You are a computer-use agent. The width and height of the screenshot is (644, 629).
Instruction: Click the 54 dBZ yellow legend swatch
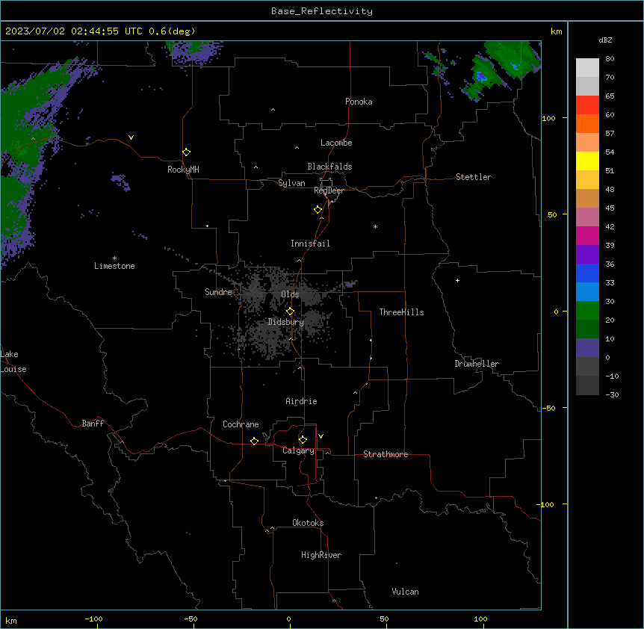coord(587,161)
